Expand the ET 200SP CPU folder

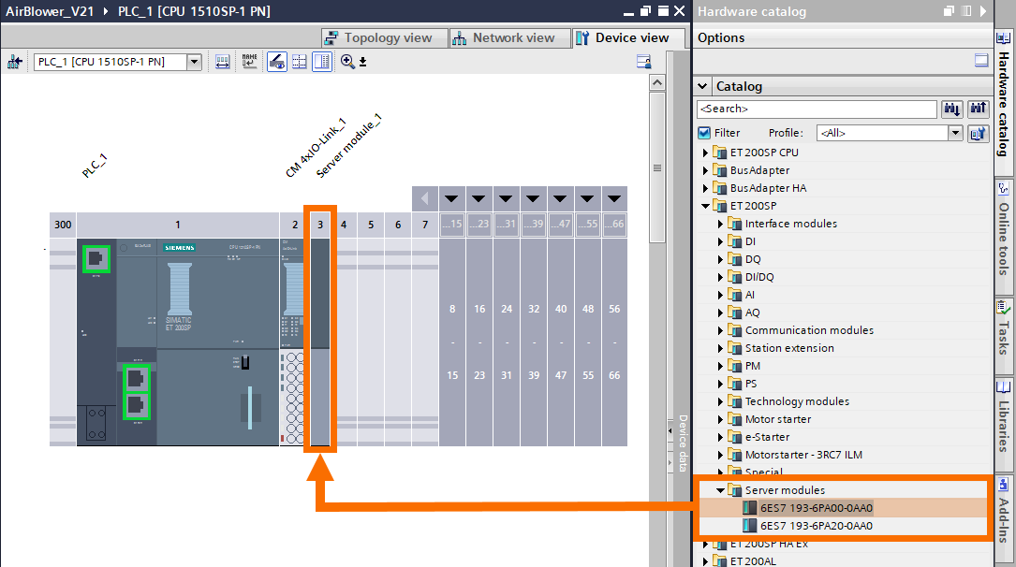[x=706, y=153]
